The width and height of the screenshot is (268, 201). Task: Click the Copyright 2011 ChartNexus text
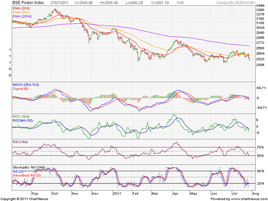[24, 199]
